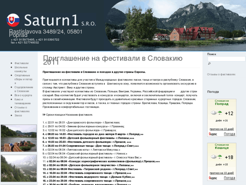The height and width of the screenshot is (185, 246).
Task: Click entry «Фестиваль городов ко дню матери 8 марта»
Action: click(93, 134)
